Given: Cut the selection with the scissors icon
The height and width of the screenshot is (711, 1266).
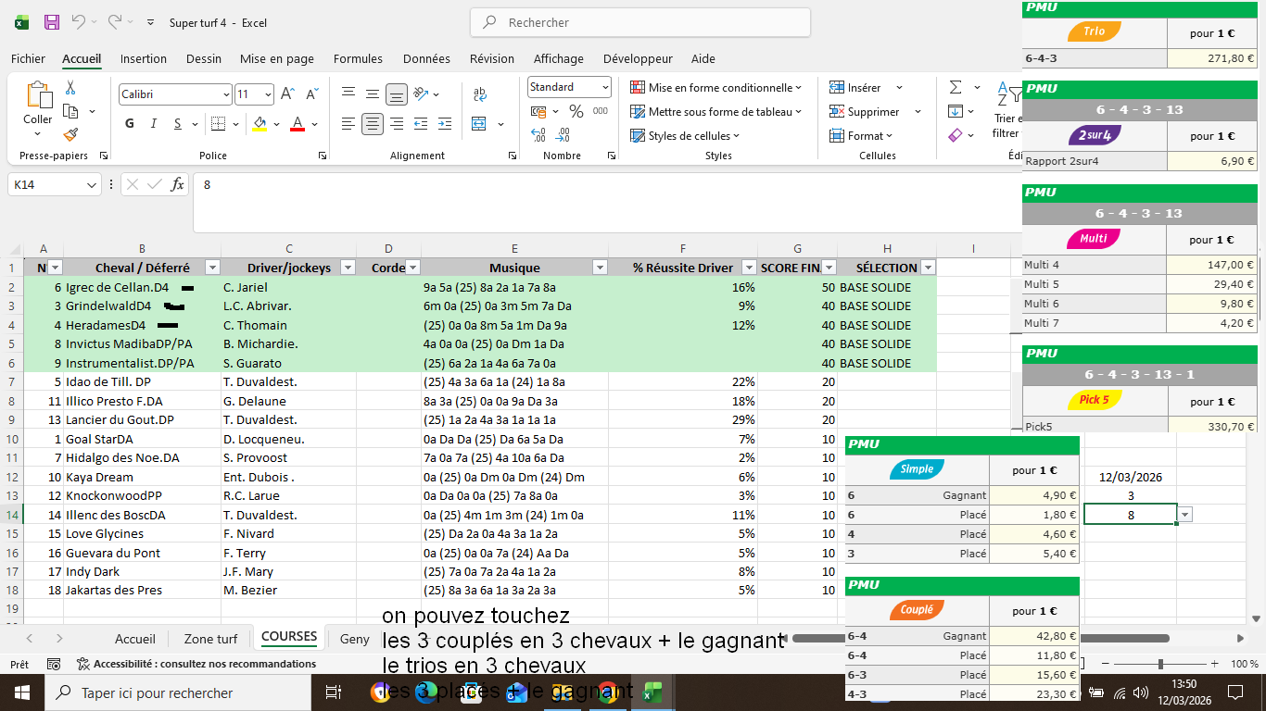Looking at the screenshot, I should [70, 88].
